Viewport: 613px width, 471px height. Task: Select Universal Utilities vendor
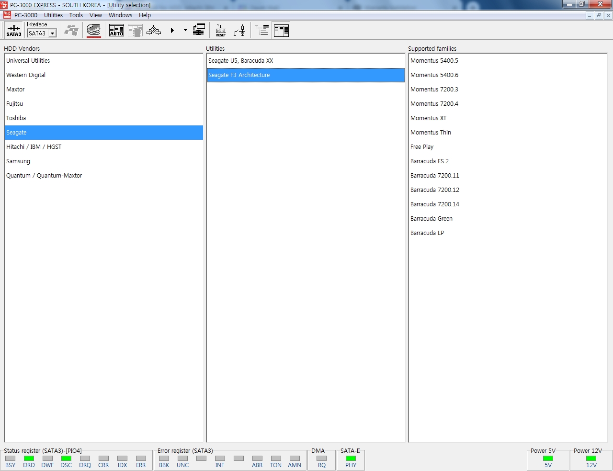click(x=104, y=61)
